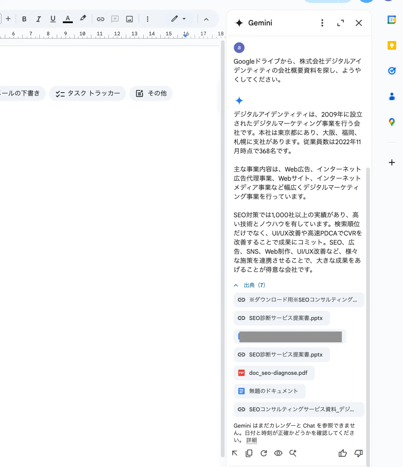Copy the Gemini response
The width and height of the screenshot is (403, 467).
[x=249, y=453]
